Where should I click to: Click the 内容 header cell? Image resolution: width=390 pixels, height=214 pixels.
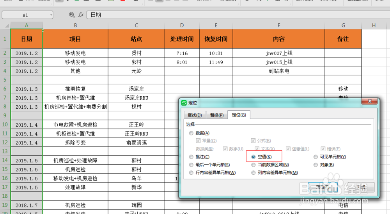tap(279, 39)
